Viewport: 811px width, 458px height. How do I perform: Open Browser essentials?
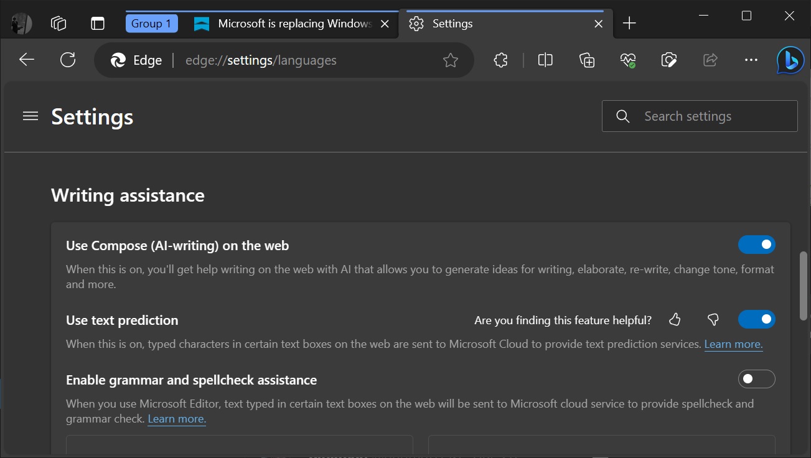pos(627,60)
